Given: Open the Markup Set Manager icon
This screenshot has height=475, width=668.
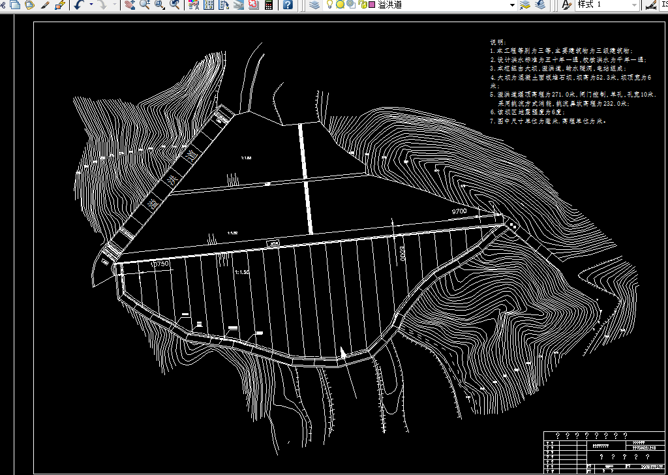Looking at the screenshot, I should coord(254,5).
